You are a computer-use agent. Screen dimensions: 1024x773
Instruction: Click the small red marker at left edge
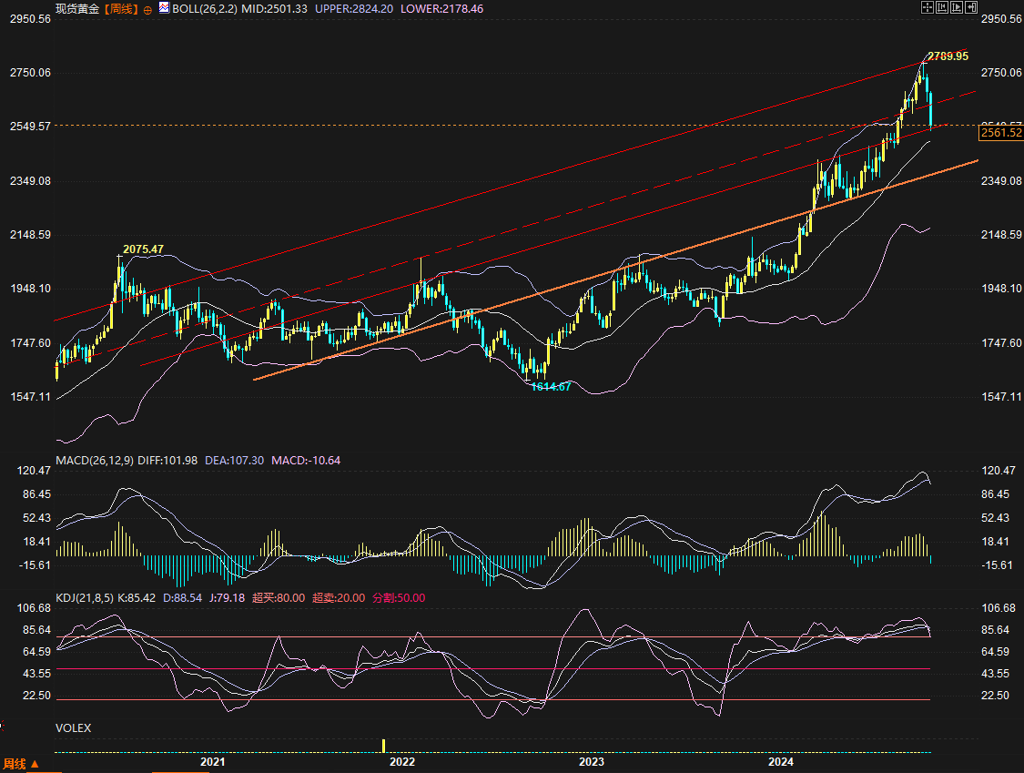click(x=2, y=726)
